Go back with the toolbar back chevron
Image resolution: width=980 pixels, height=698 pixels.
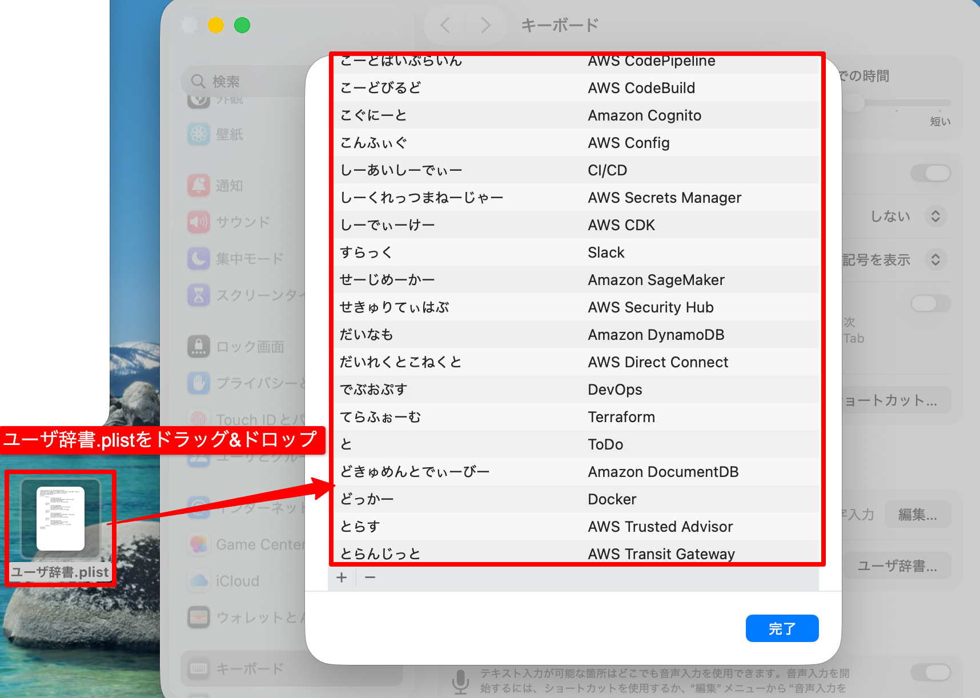445,25
